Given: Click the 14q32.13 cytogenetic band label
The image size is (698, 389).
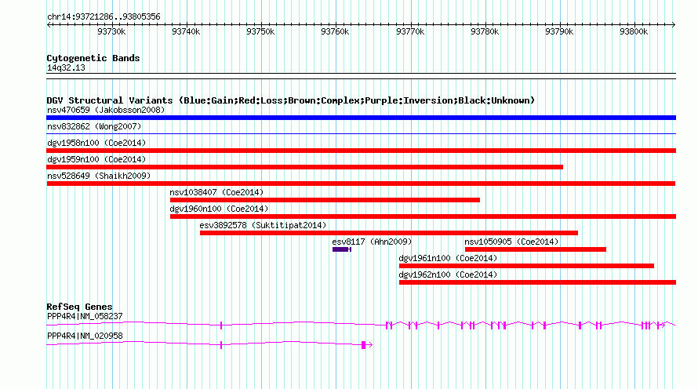Looking at the screenshot, I should [x=67, y=67].
